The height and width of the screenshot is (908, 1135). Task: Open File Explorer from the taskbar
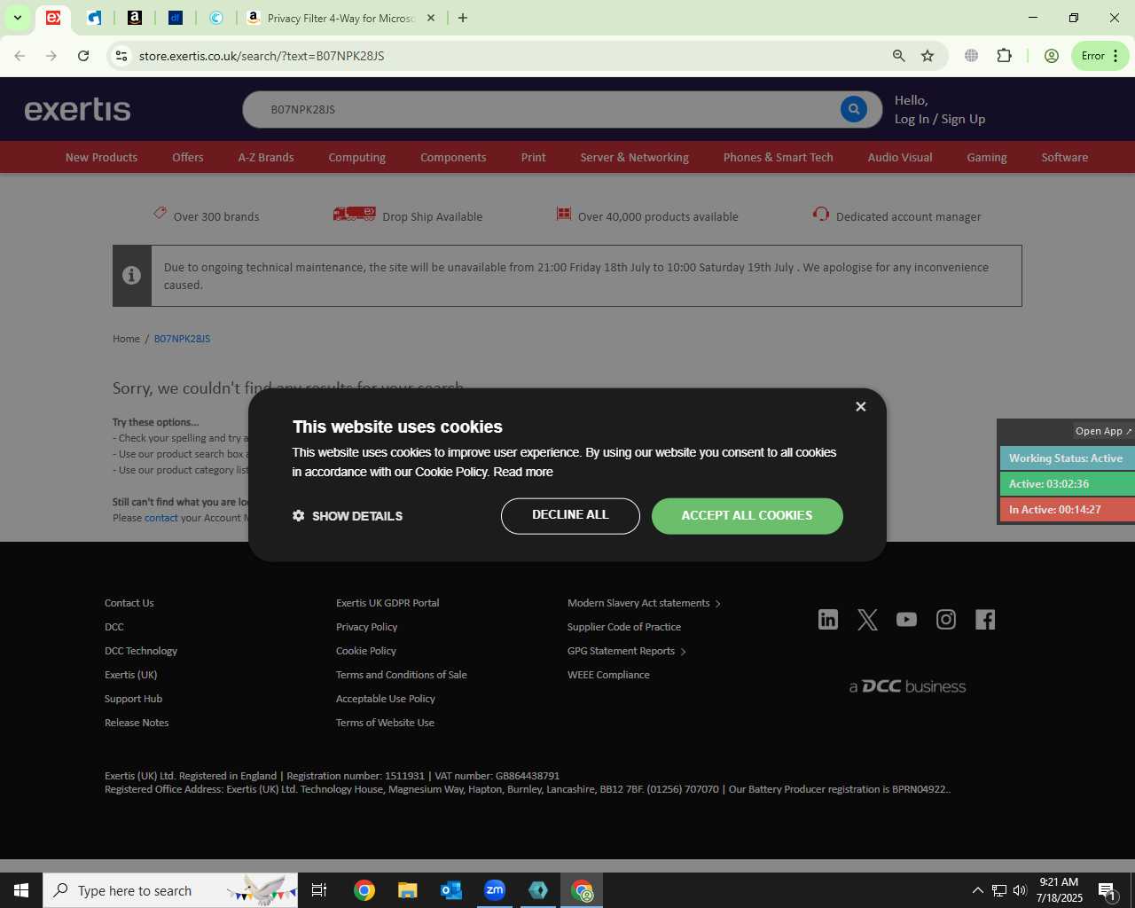pyautogui.click(x=407, y=890)
